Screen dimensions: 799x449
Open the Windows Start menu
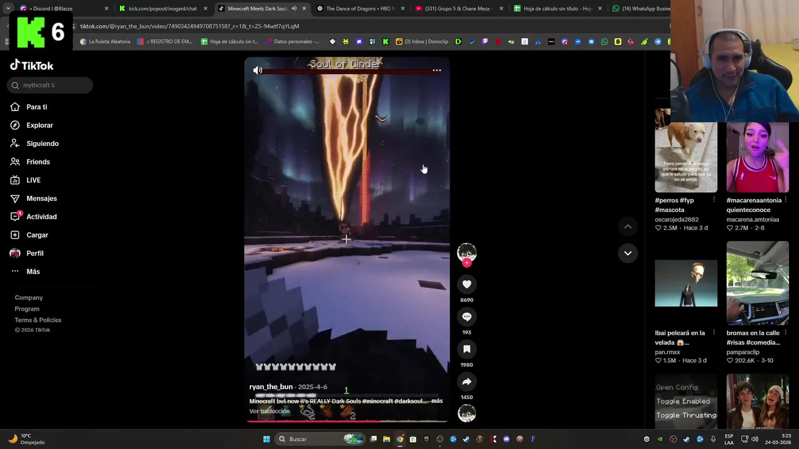coord(266,439)
